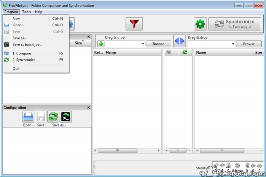Sort by right grid Size column
The width and height of the screenshot is (266, 177).
coord(259,52)
